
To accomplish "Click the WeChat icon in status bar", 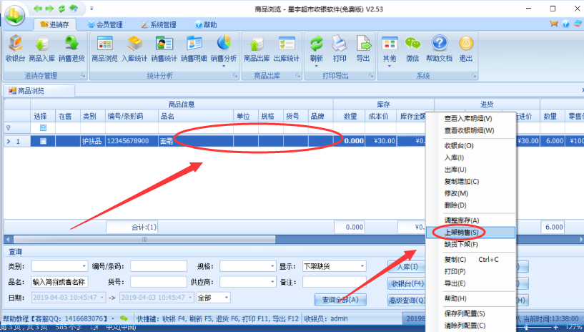I will pos(124,318).
